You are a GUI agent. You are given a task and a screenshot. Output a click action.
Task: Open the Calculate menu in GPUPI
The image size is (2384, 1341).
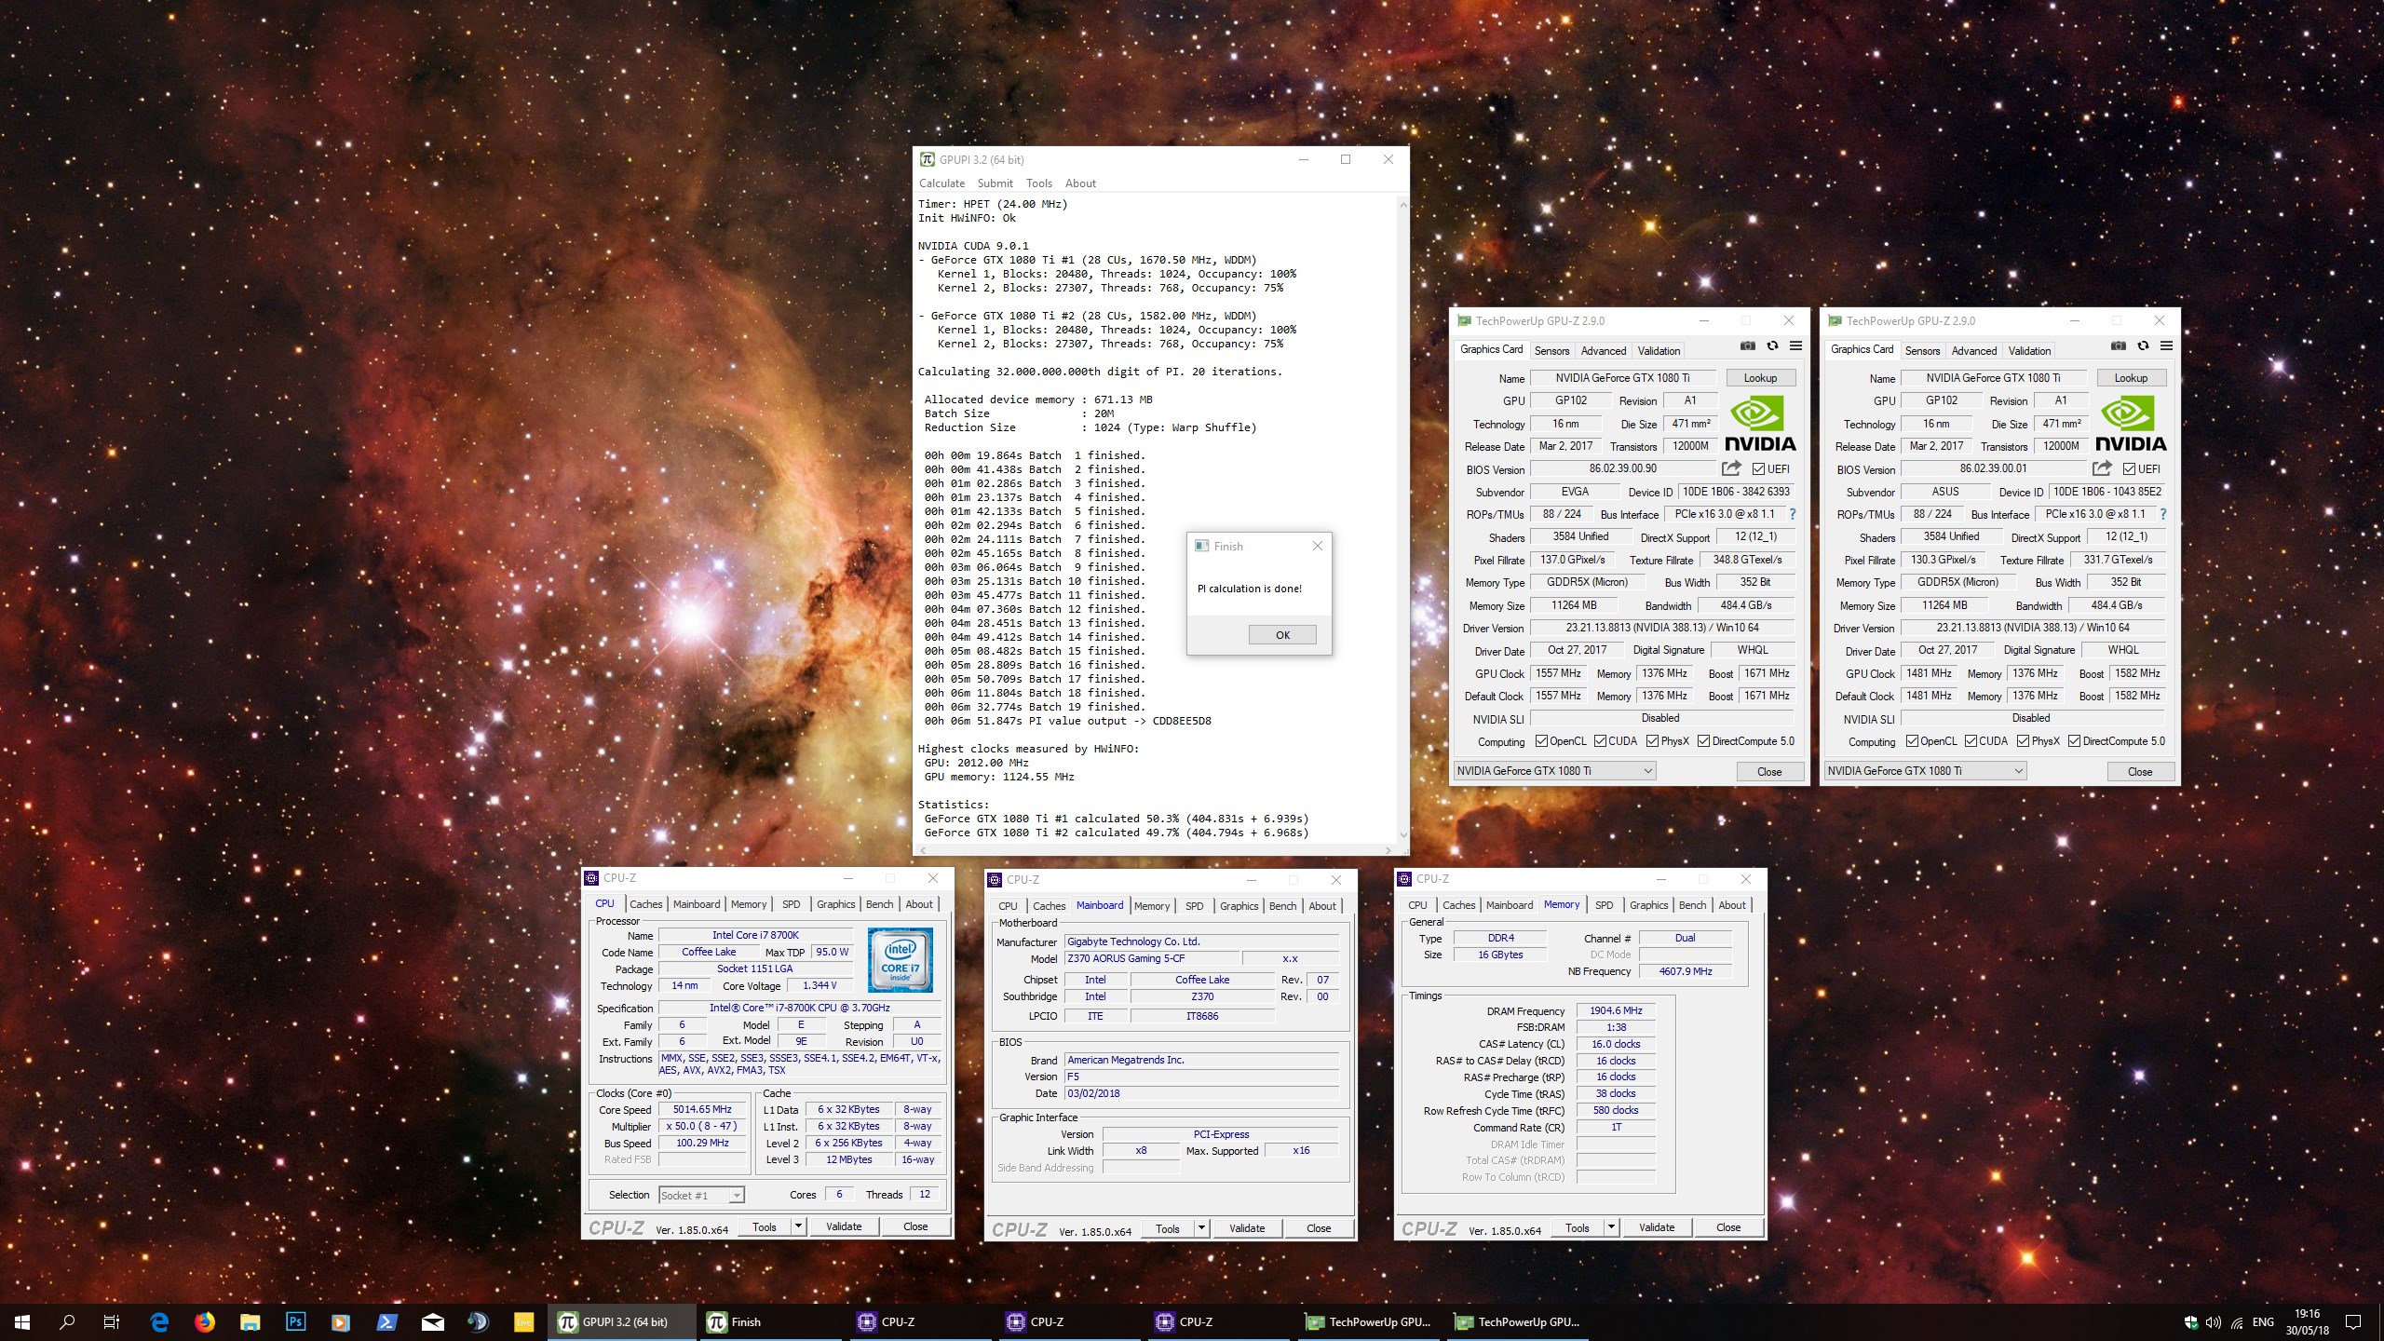click(941, 183)
